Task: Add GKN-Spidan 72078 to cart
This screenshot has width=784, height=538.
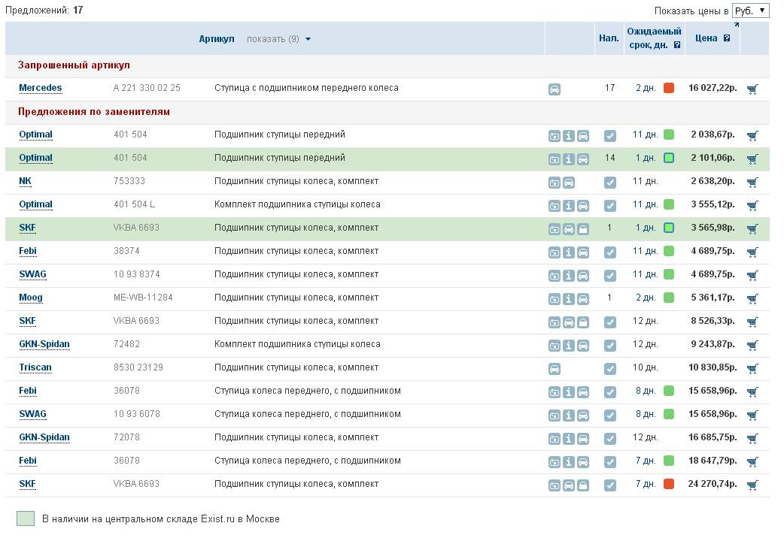Action: click(x=752, y=439)
